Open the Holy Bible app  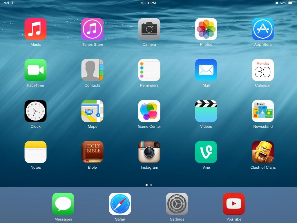click(92, 152)
